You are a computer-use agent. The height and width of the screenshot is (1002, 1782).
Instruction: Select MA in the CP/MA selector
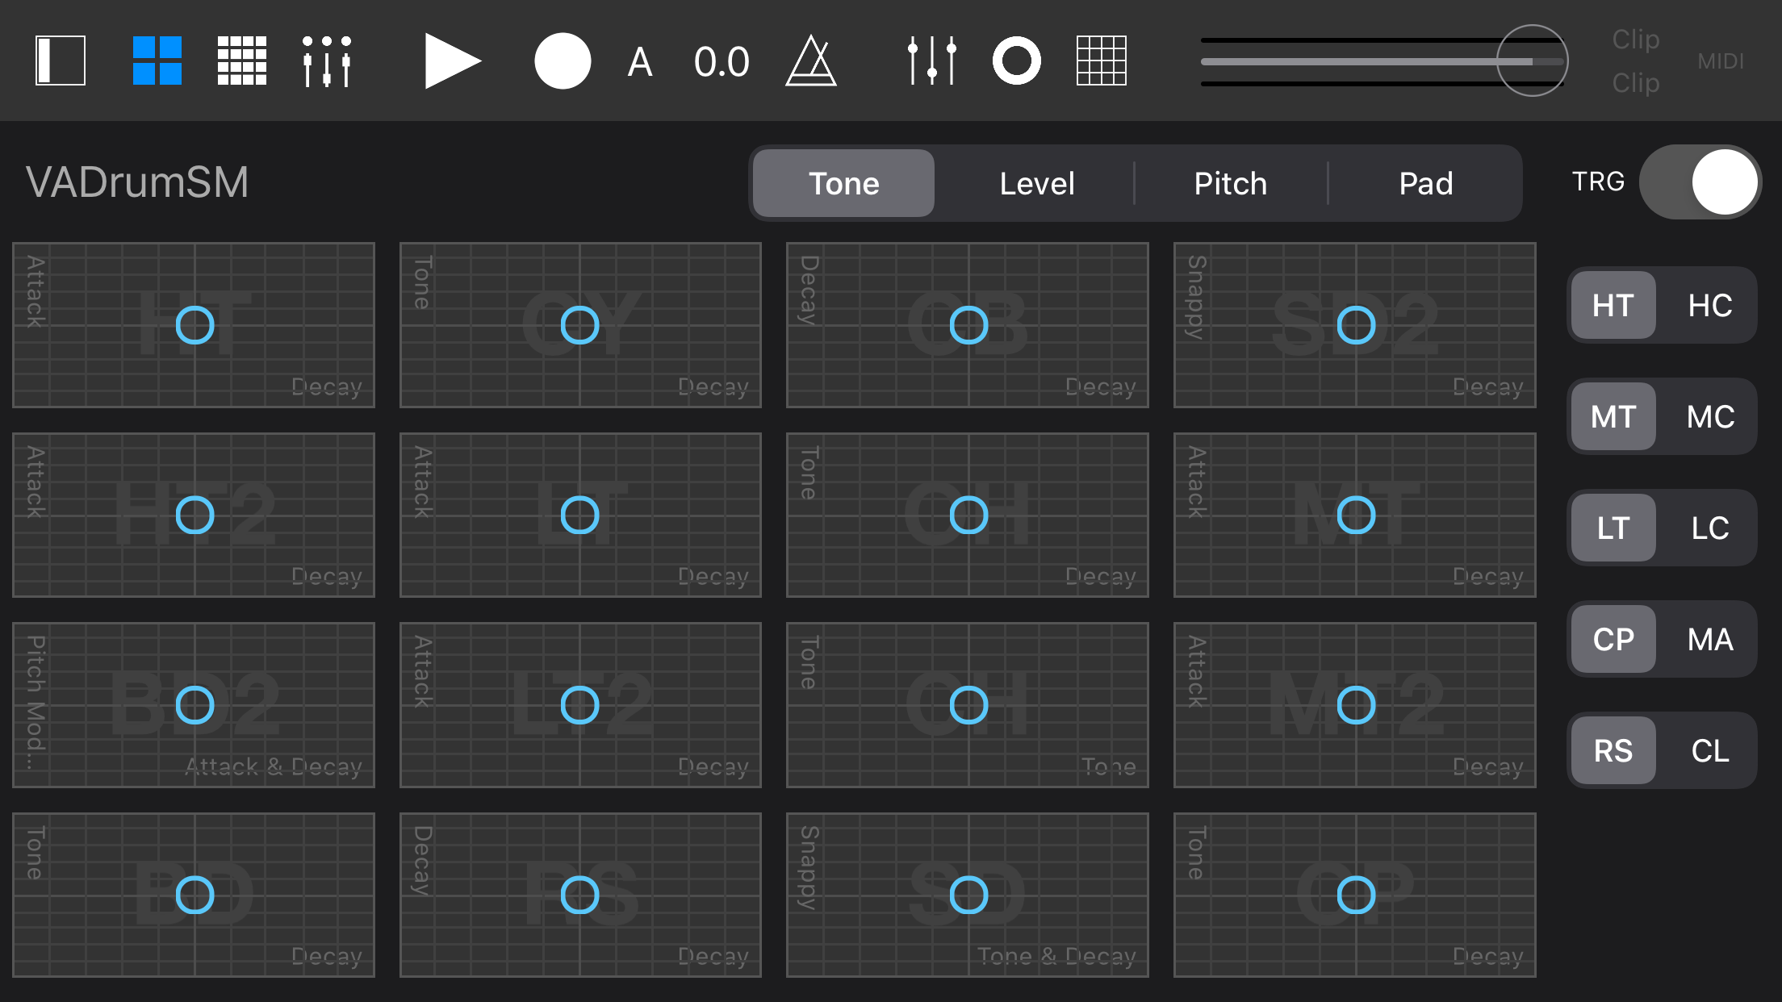pyautogui.click(x=1709, y=640)
